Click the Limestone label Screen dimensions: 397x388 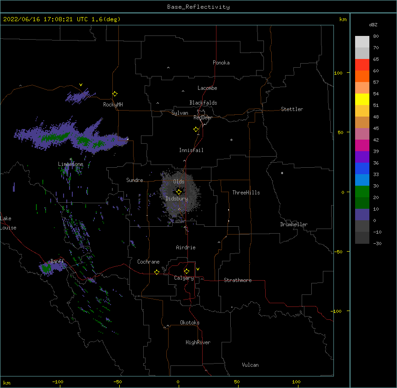(x=70, y=164)
